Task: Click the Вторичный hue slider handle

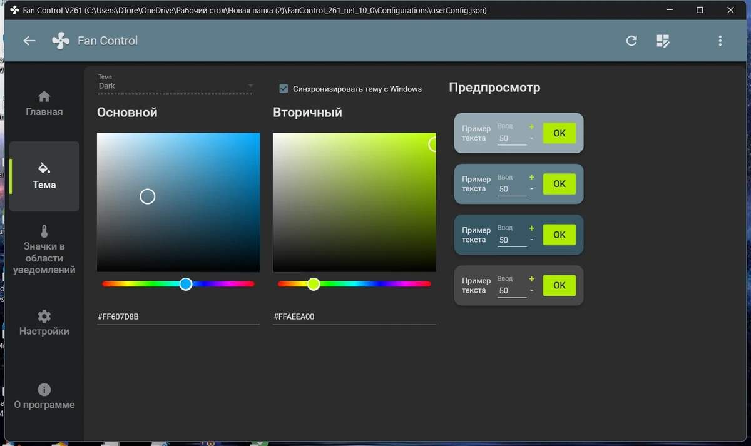Action: [314, 284]
